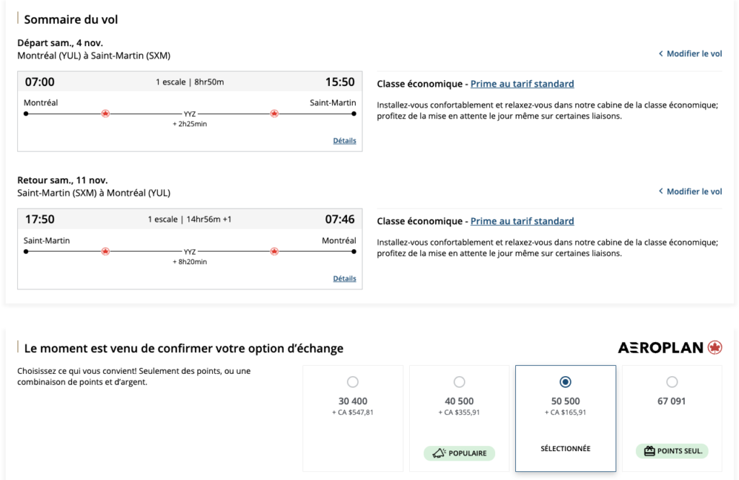Open Prime au tarif standard link for return
The height and width of the screenshot is (480, 739).
522,221
